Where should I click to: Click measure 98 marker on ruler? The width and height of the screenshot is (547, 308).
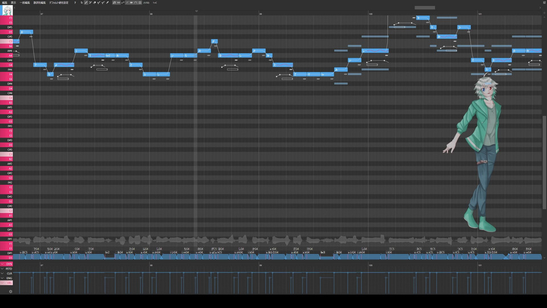click(151, 14)
